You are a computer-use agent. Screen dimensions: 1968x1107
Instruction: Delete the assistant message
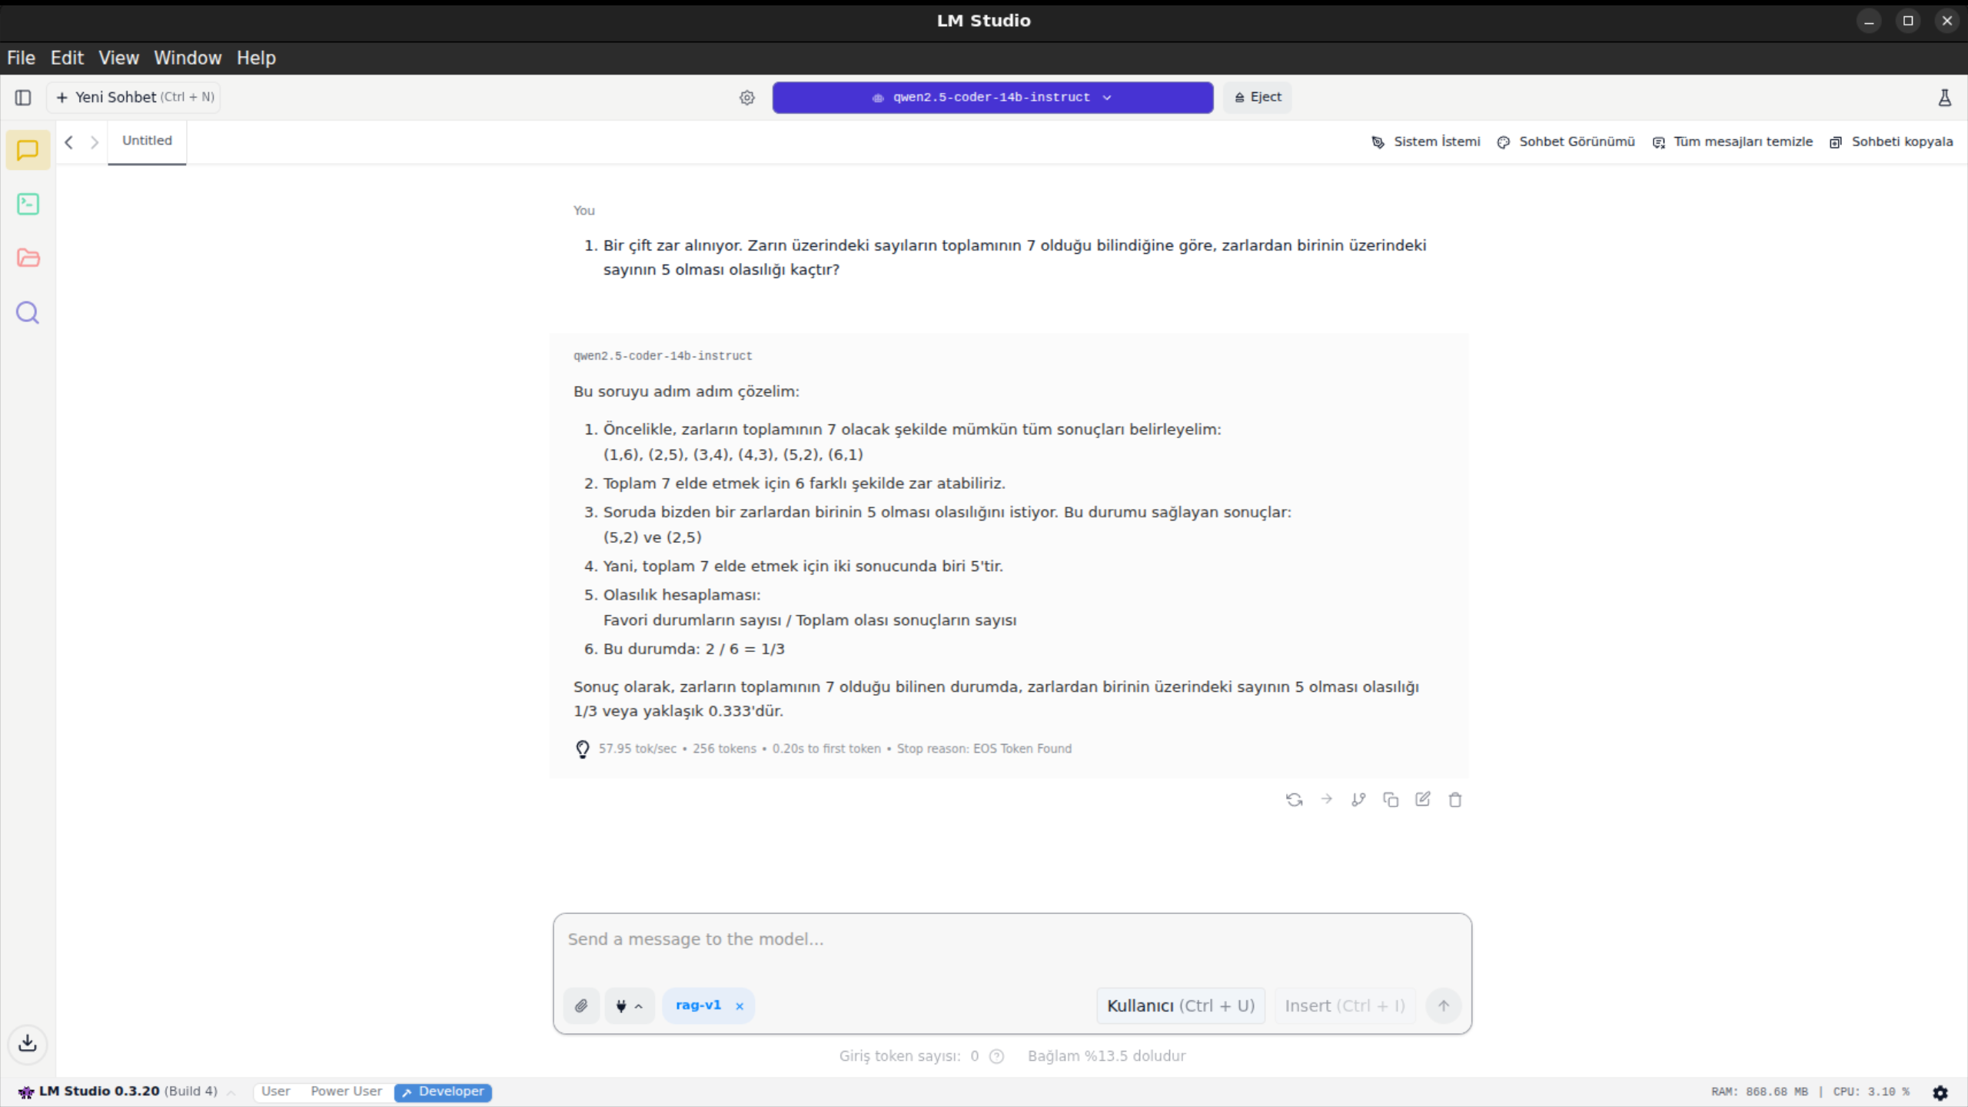(1454, 799)
